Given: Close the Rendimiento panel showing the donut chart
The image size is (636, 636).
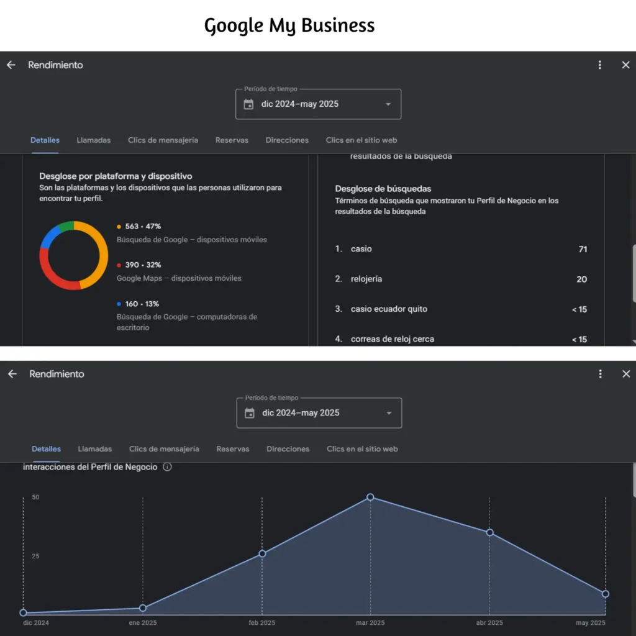Looking at the screenshot, I should pyautogui.click(x=625, y=65).
